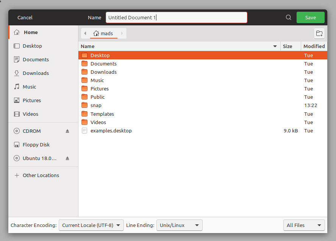Sort by the Size column header
The height and width of the screenshot is (241, 336).
291,46
